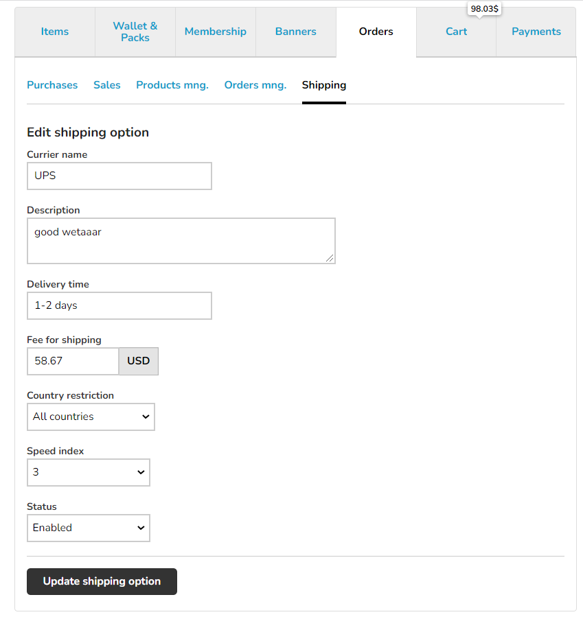Viewport: 583px width, 619px height.
Task: Open the Membership tab
Action: (x=215, y=32)
